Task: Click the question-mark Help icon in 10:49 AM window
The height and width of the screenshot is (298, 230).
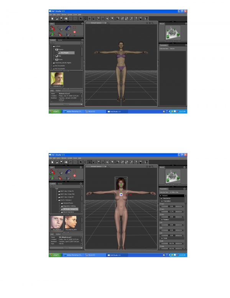Action: (146, 162)
